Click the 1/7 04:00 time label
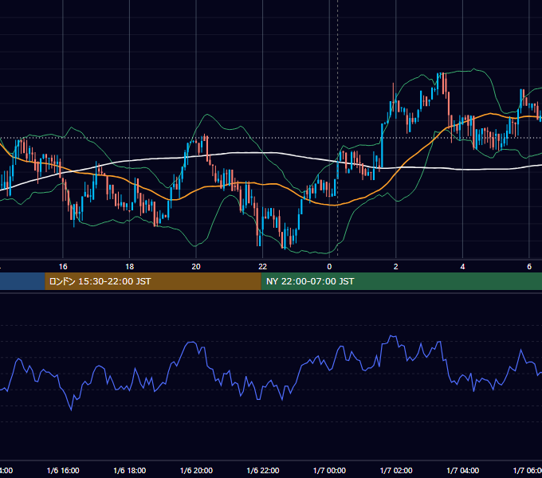Screen dimensions: 542x478 point(463,471)
